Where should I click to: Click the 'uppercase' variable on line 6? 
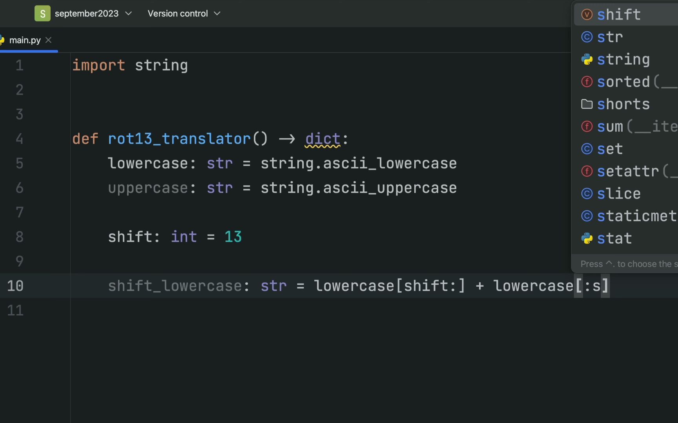[x=148, y=188]
